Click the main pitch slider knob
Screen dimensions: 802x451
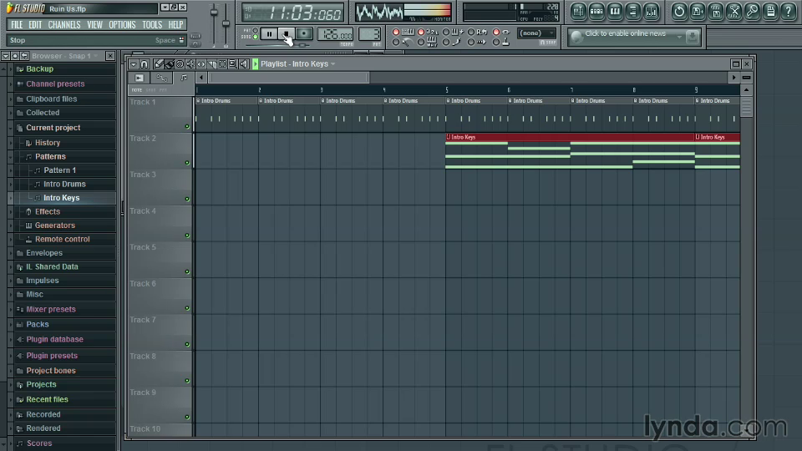(x=226, y=23)
